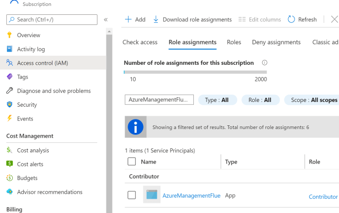
Task: Switch to the Deny assignments tab
Action: (276, 42)
